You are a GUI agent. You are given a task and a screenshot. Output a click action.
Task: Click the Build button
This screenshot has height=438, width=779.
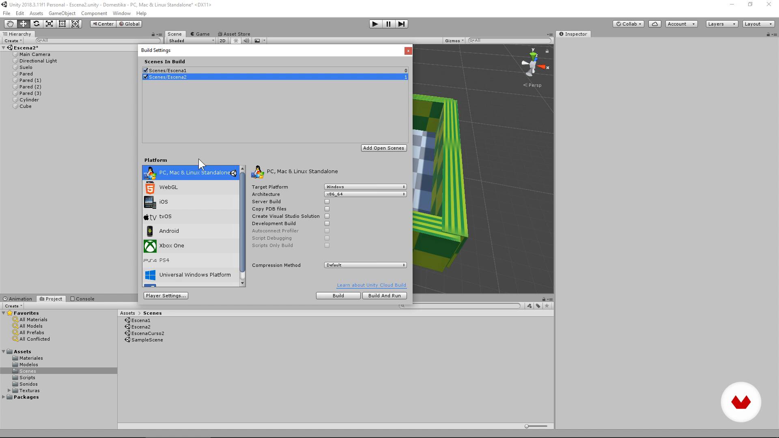338,296
